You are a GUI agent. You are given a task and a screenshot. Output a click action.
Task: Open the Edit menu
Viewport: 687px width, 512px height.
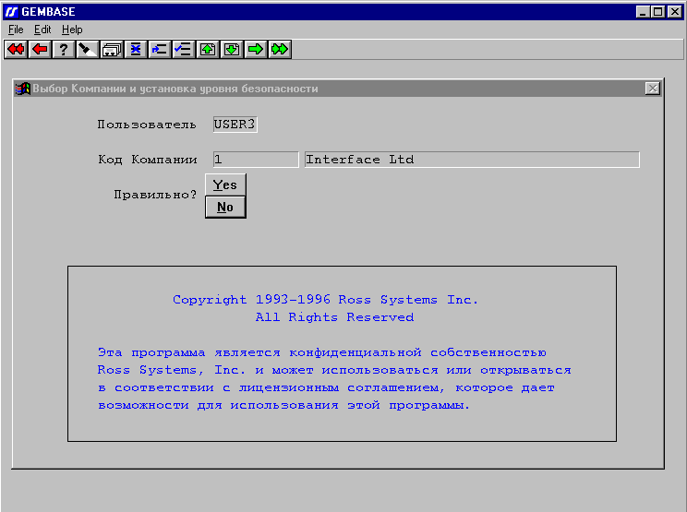point(42,30)
